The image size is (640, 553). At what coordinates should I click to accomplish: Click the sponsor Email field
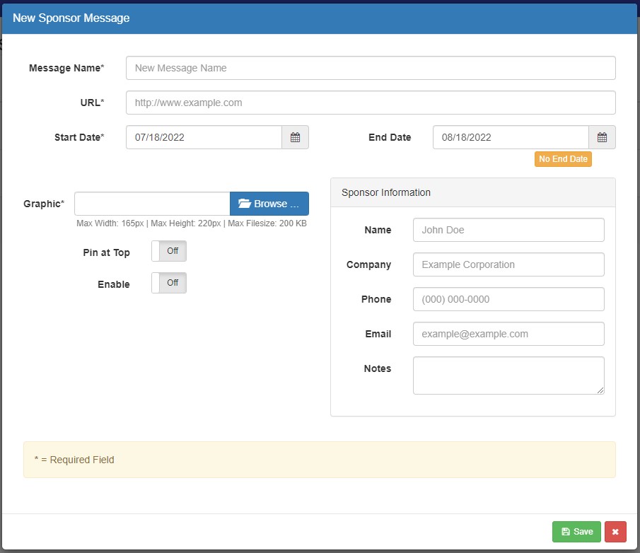point(508,334)
